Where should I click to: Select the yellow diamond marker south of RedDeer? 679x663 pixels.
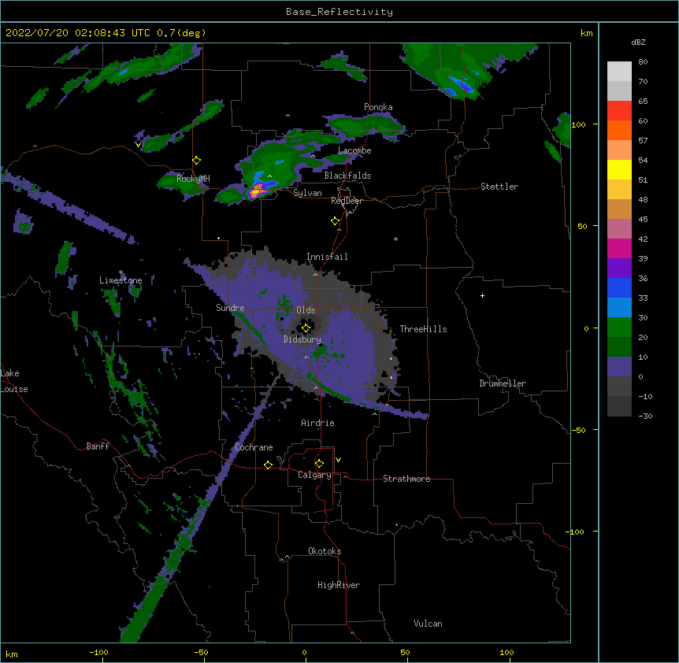pyautogui.click(x=336, y=221)
